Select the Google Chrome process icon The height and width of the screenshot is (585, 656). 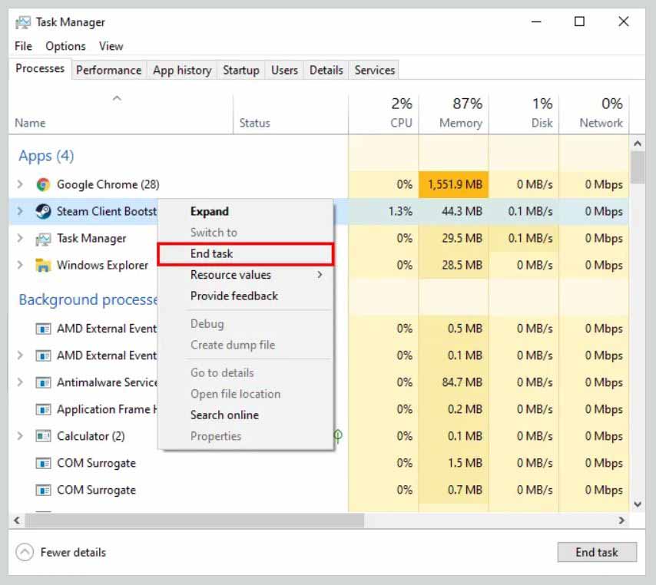pos(42,184)
